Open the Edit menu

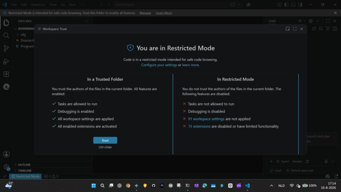tap(24, 5)
